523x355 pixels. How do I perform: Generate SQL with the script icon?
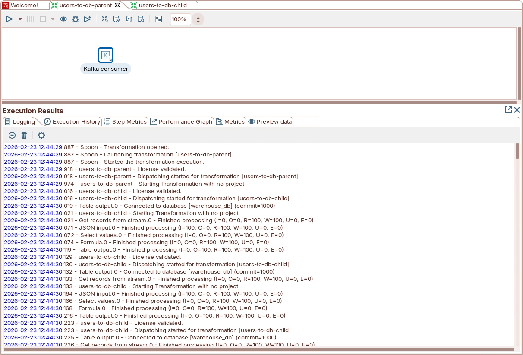click(129, 19)
